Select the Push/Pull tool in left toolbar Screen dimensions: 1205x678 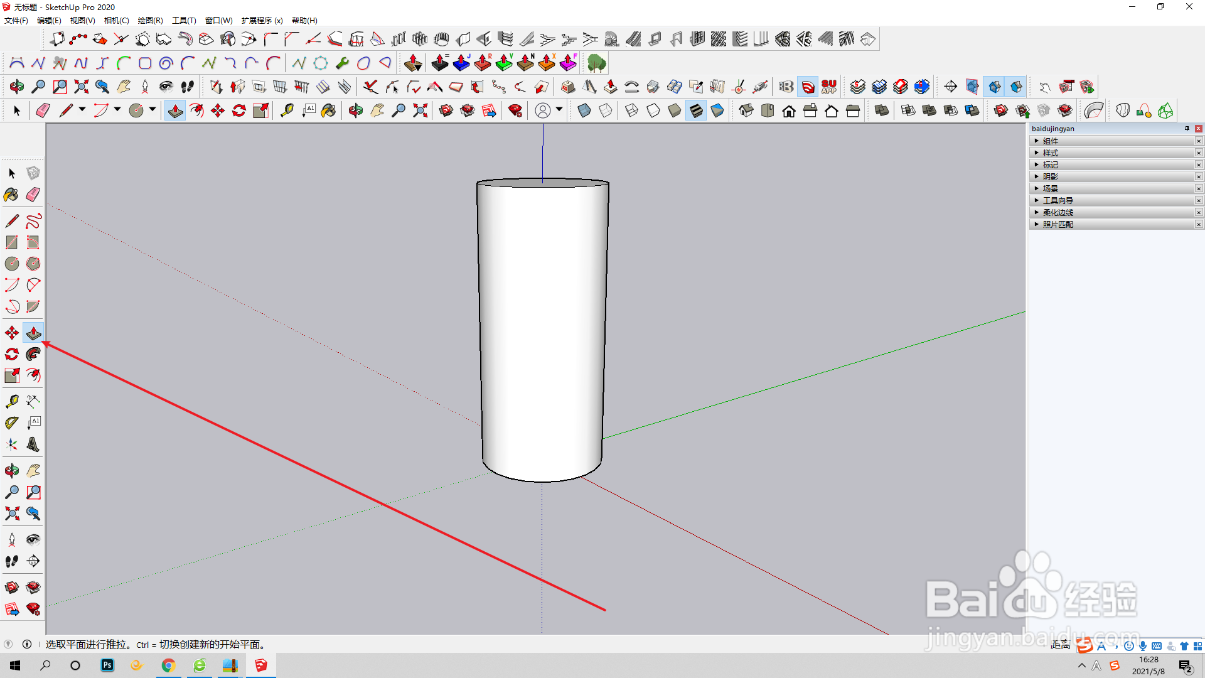pos(33,333)
